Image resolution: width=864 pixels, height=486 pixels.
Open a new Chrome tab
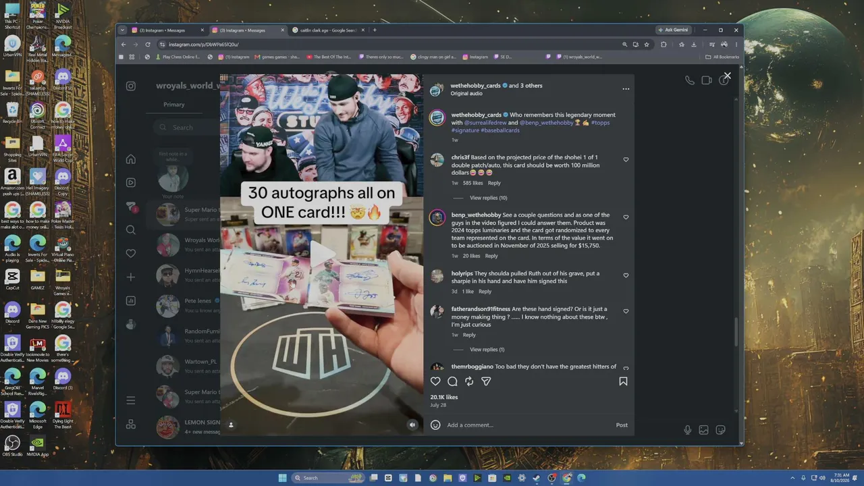[x=375, y=30]
